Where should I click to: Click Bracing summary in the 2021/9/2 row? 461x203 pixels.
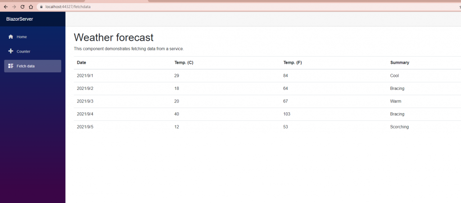397,88
